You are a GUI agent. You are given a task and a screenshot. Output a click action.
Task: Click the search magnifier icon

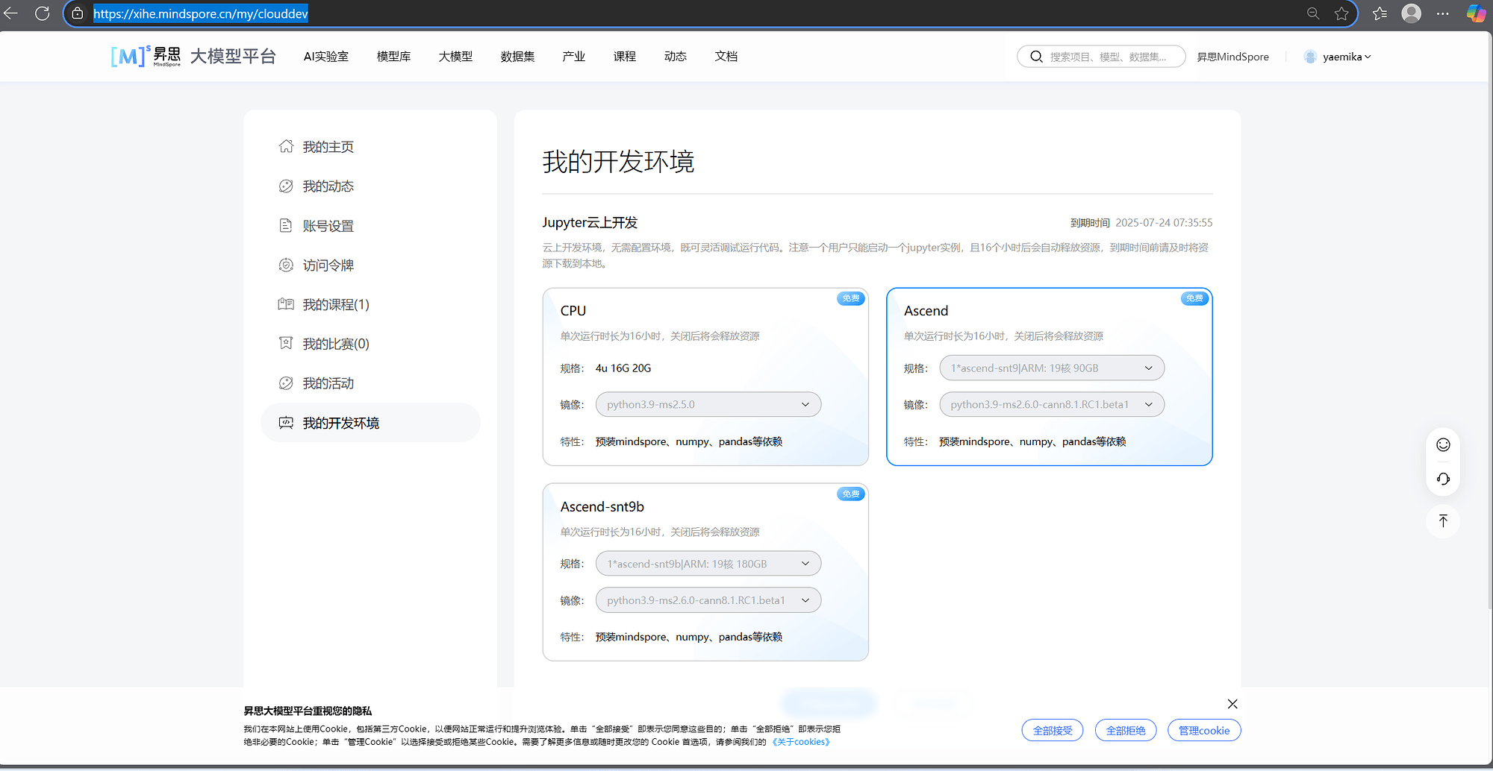click(1036, 57)
